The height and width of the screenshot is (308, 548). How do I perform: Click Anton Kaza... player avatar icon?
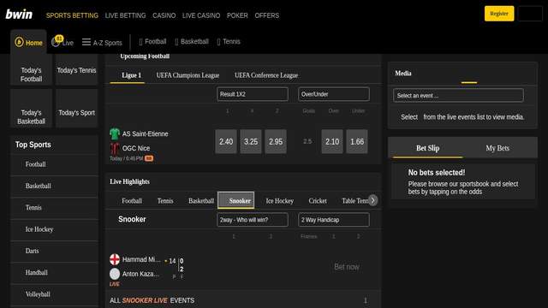pos(115,274)
